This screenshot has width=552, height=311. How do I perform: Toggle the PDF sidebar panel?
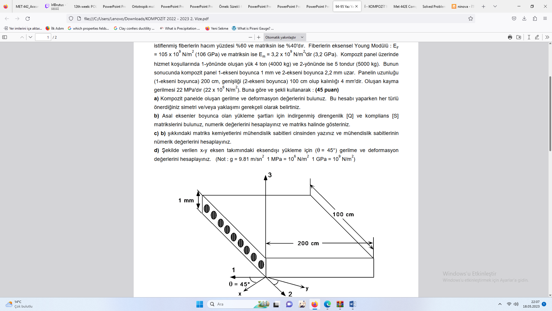[x=5, y=37]
